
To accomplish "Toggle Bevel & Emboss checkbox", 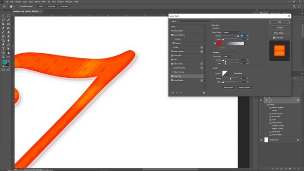I will pos(172,35).
